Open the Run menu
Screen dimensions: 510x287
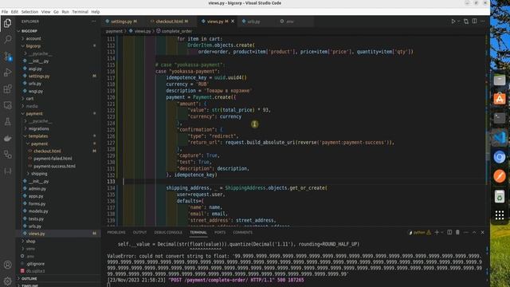point(65,12)
